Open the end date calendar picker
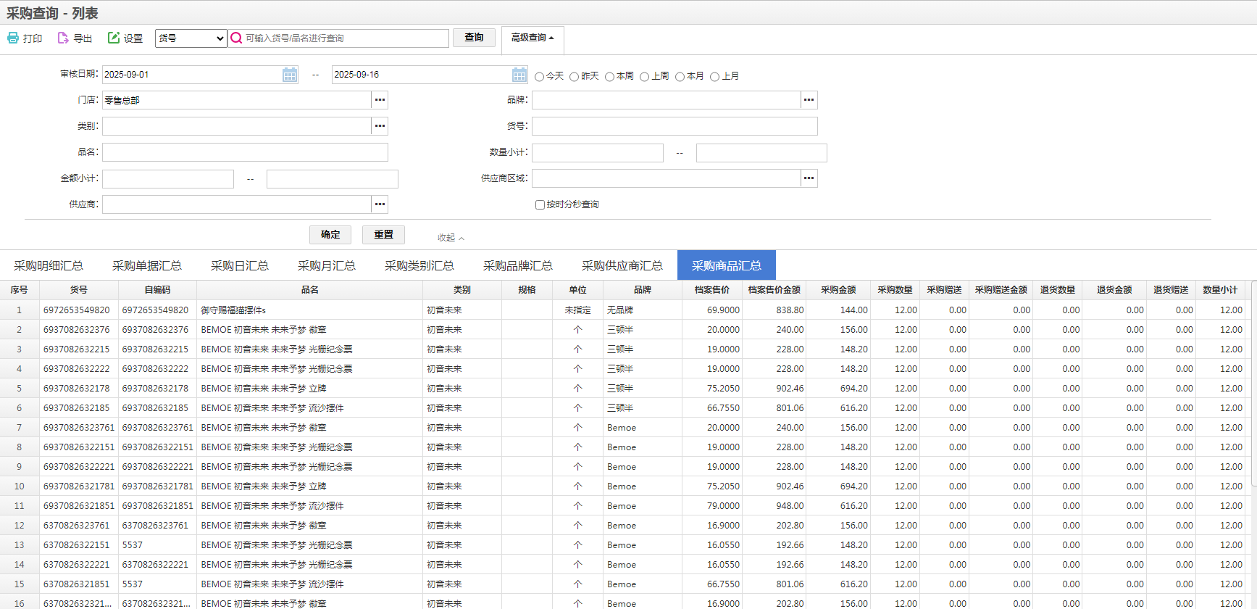The image size is (1257, 609). click(519, 75)
